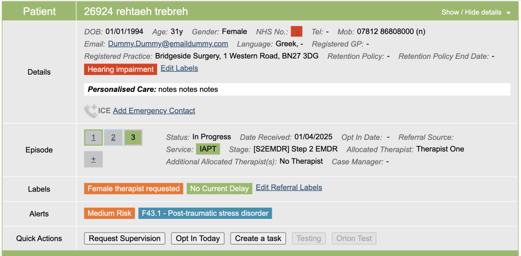Select episode 3 tab
This screenshot has width=521, height=256.
coord(133,138)
